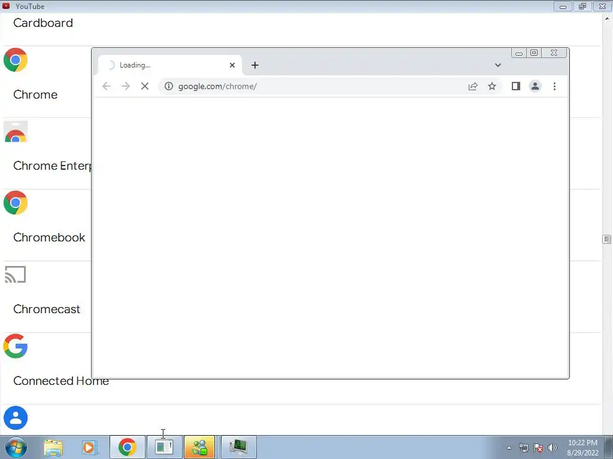Open the Chrome Enterprise icon in the list
The image size is (613, 459).
click(x=16, y=131)
